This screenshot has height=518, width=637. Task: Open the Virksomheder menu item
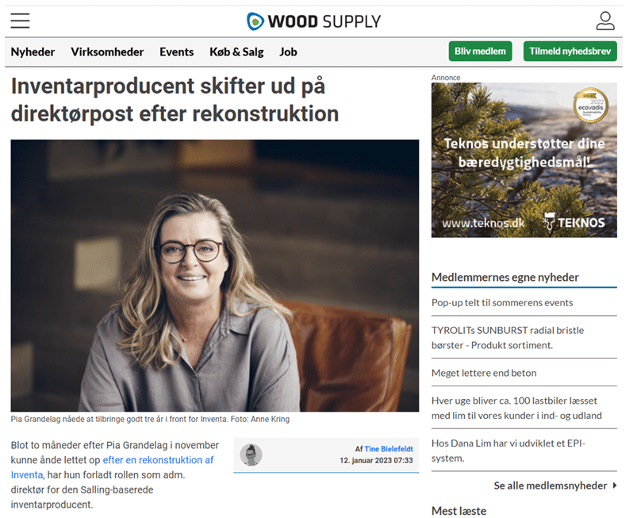(x=107, y=52)
